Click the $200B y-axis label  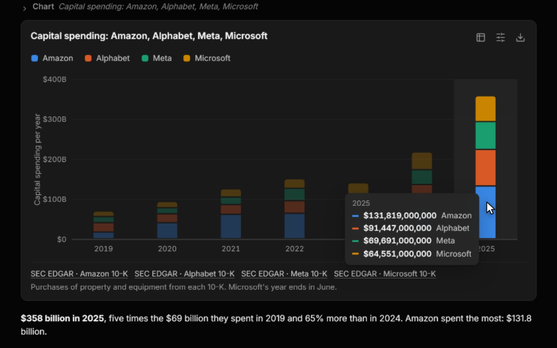tap(54, 159)
